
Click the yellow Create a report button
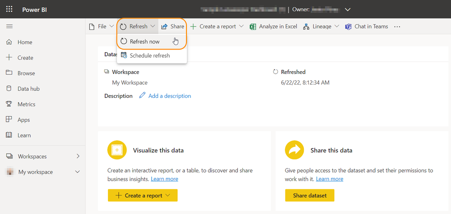tap(142, 196)
